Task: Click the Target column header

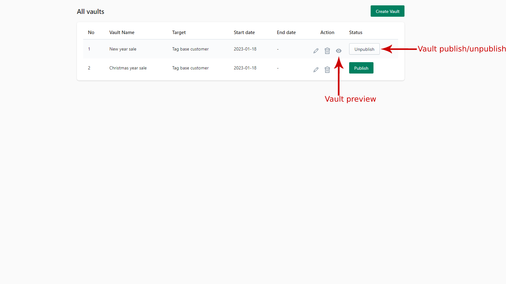Action: (x=179, y=33)
